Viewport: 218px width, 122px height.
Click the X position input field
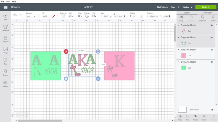[153, 16]
